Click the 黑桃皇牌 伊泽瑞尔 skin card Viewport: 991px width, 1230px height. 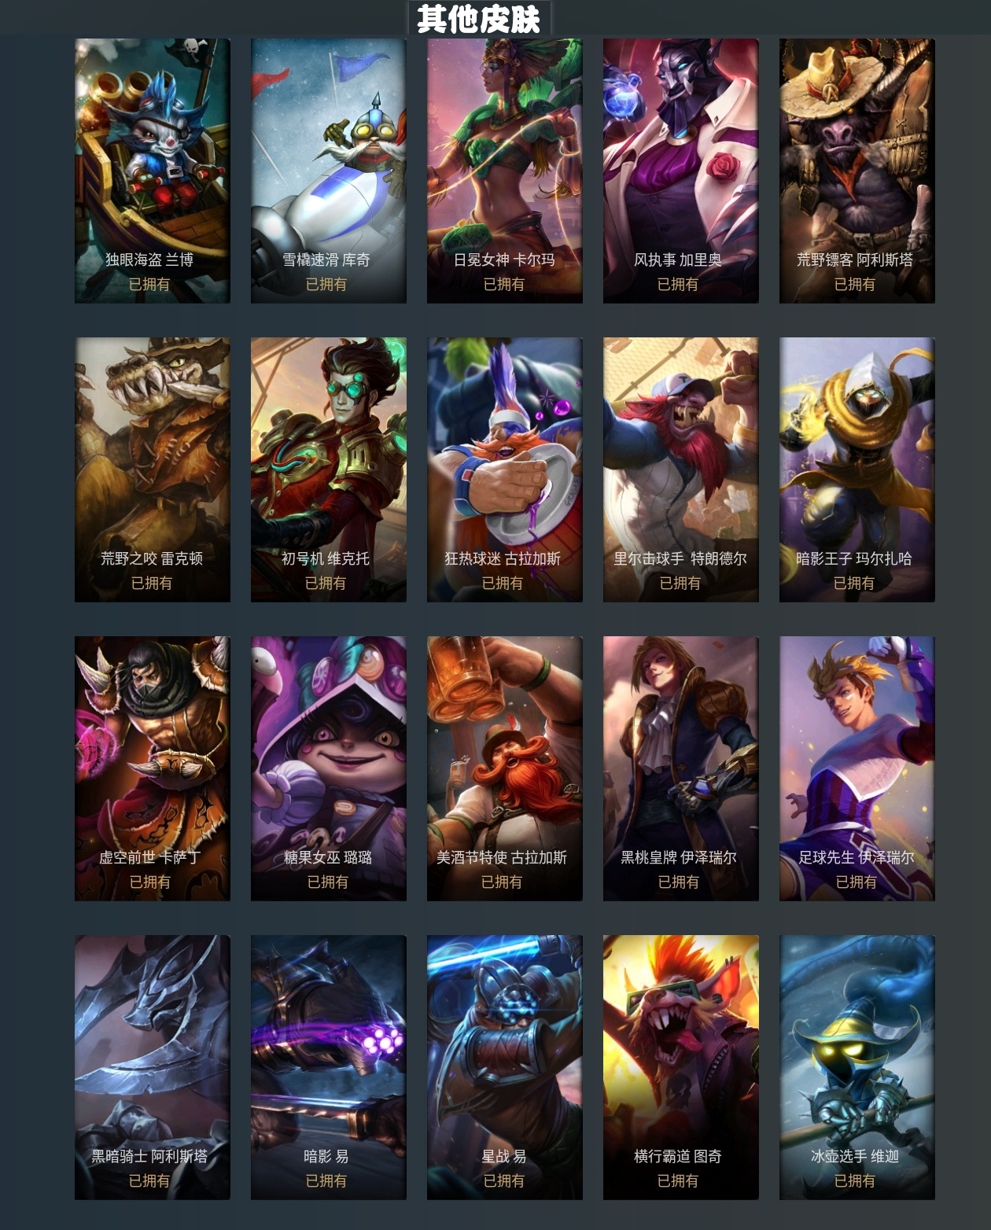[681, 768]
